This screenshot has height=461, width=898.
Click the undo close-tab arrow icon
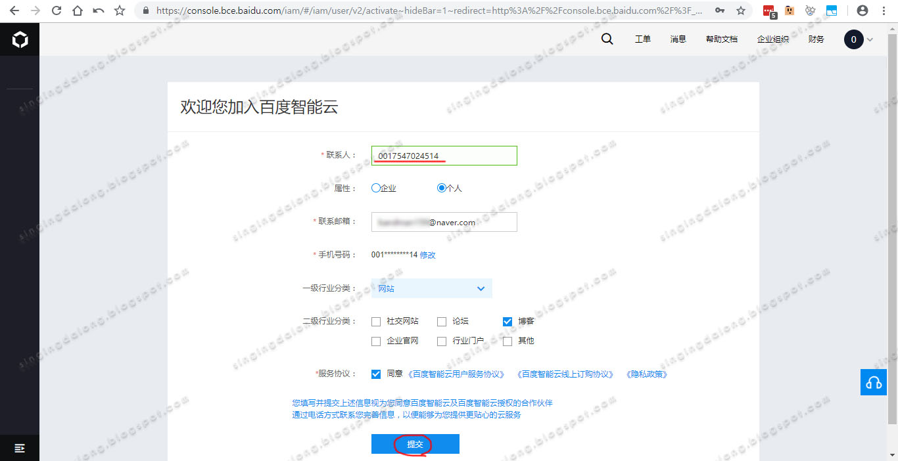(x=99, y=11)
